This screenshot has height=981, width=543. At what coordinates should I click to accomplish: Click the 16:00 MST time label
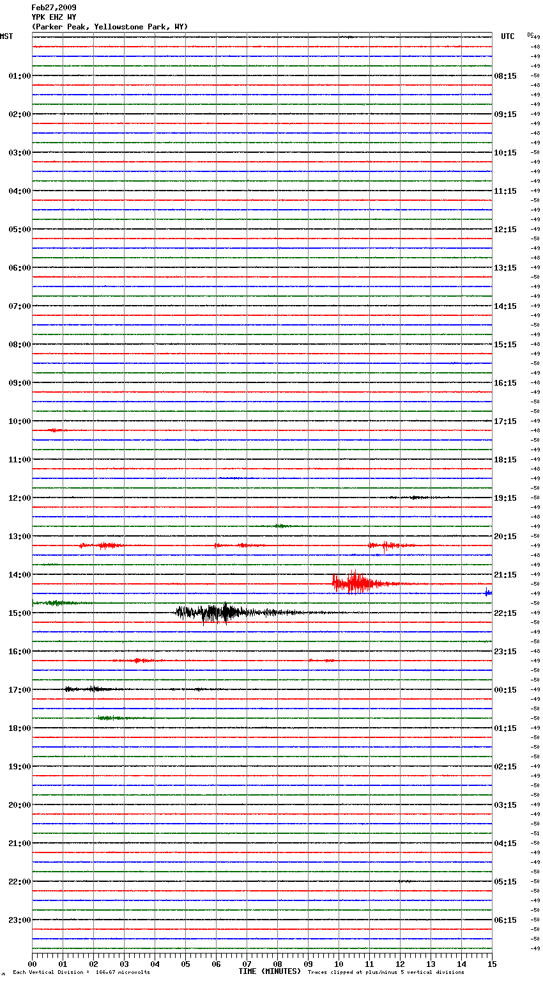20,652
